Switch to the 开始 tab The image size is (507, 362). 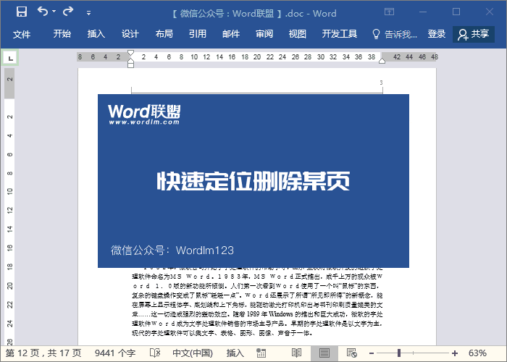click(62, 34)
